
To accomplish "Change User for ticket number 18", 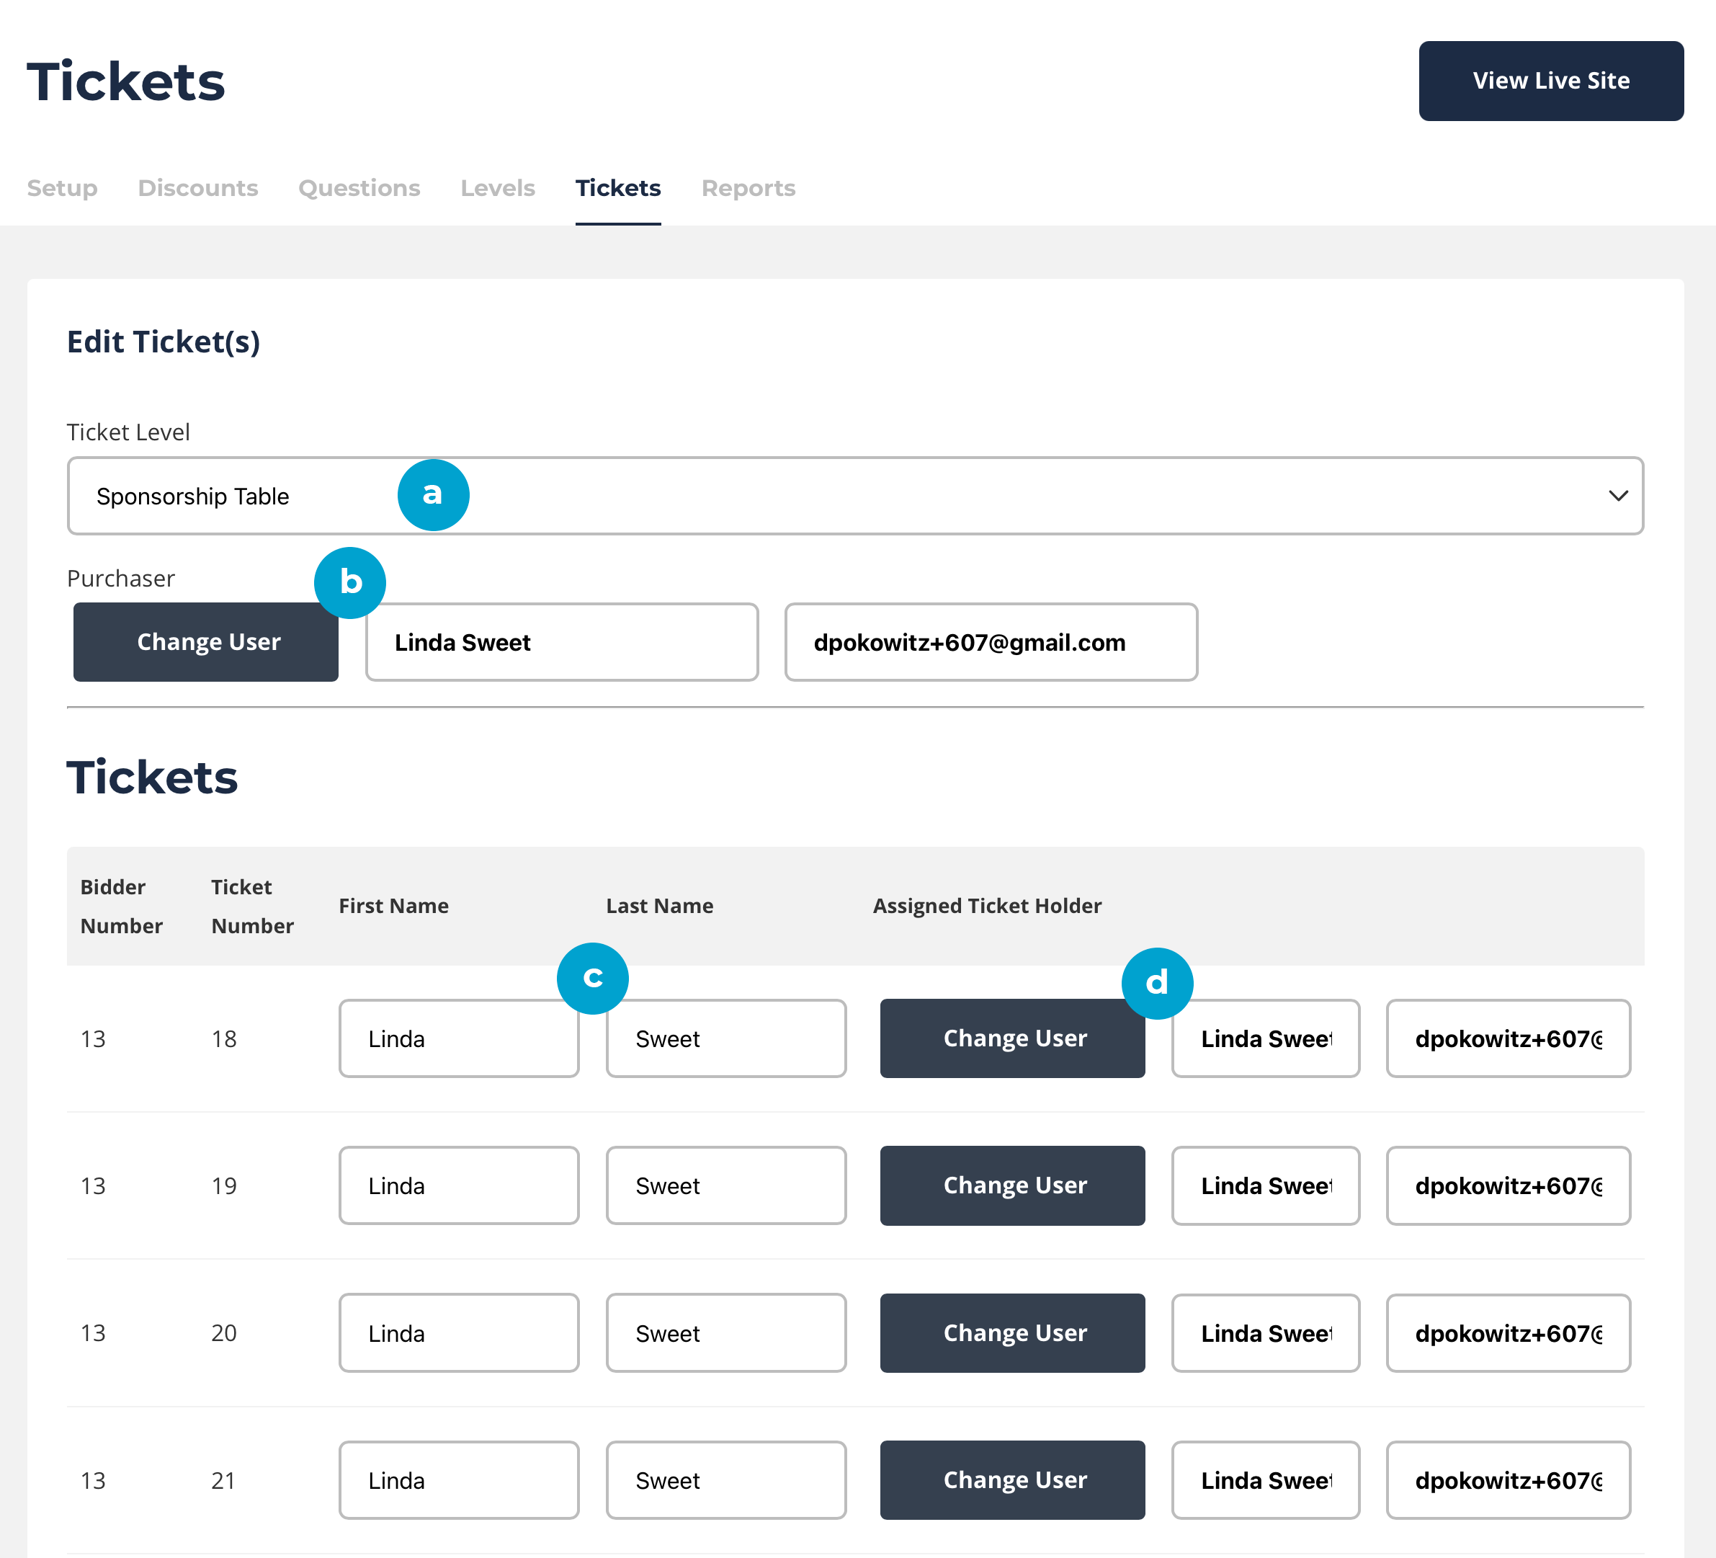I will pos(1012,1038).
